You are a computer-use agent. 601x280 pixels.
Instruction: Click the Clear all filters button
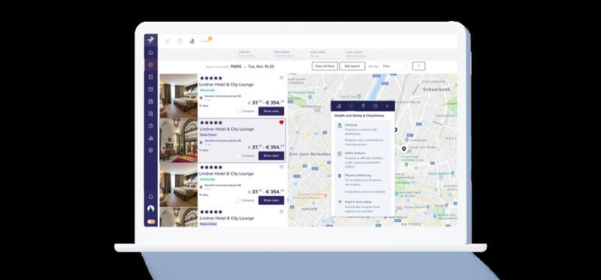325,66
